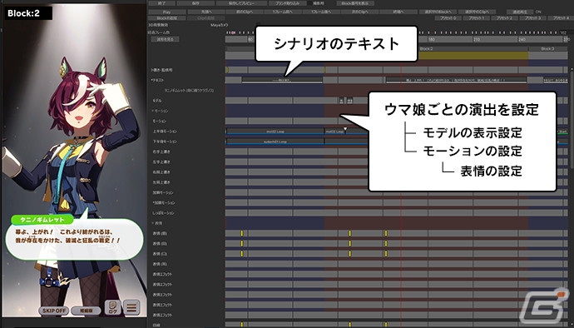Screen dimensions: 574x328
Task: Select the モデル track row label
Action: pos(157,101)
